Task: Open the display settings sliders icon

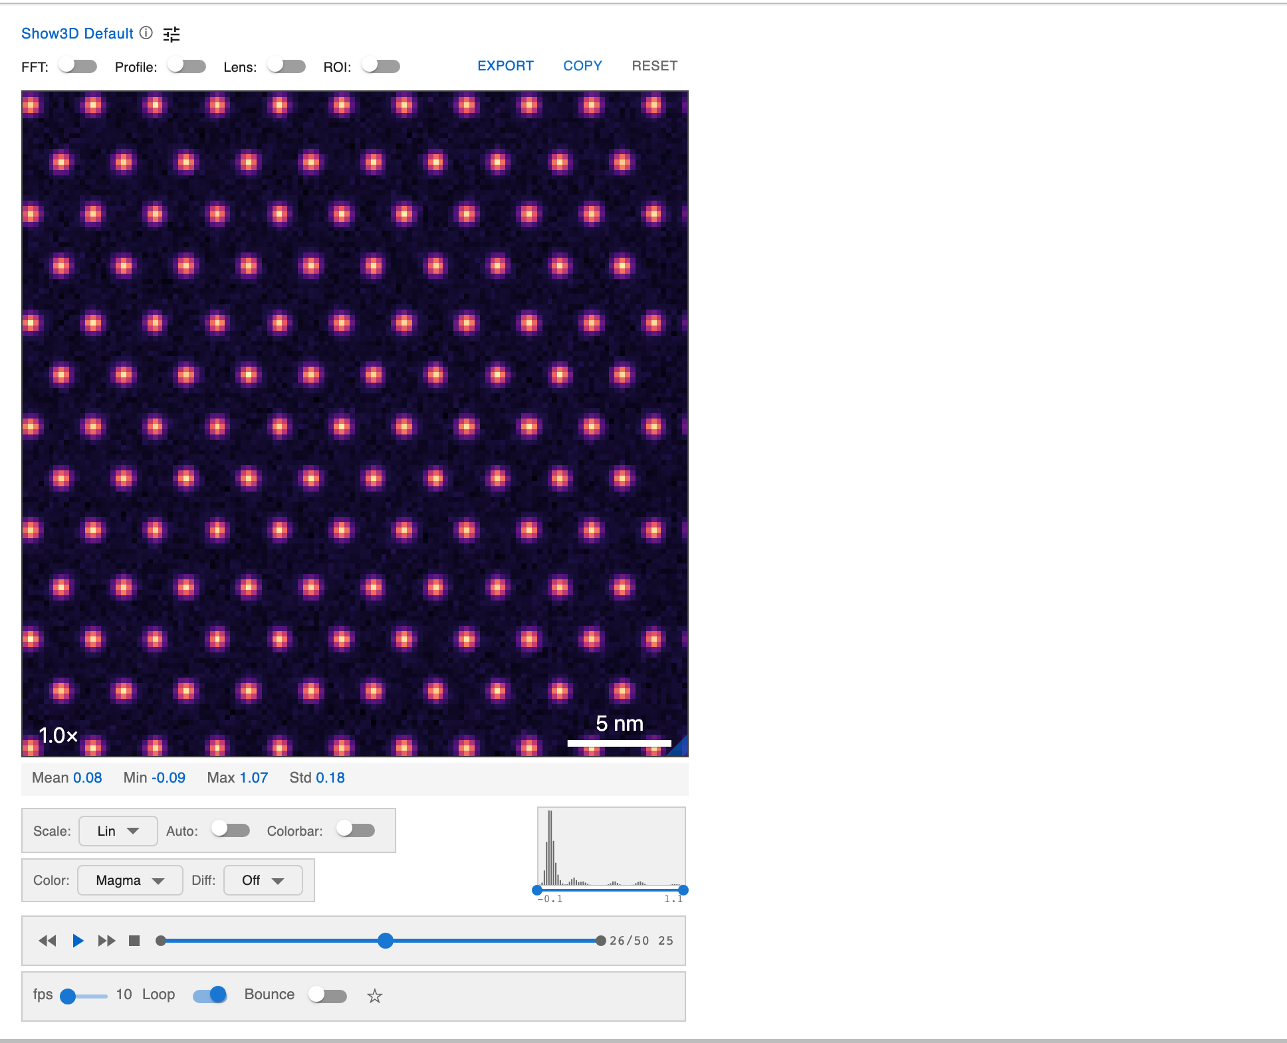Action: pyautogui.click(x=172, y=34)
